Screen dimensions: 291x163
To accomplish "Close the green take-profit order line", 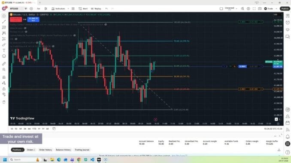I will 261,22.
